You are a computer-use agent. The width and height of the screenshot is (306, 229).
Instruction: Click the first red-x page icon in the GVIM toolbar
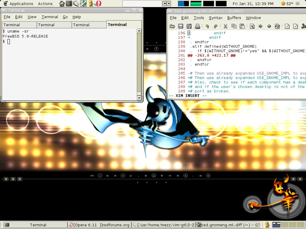pos(287,26)
